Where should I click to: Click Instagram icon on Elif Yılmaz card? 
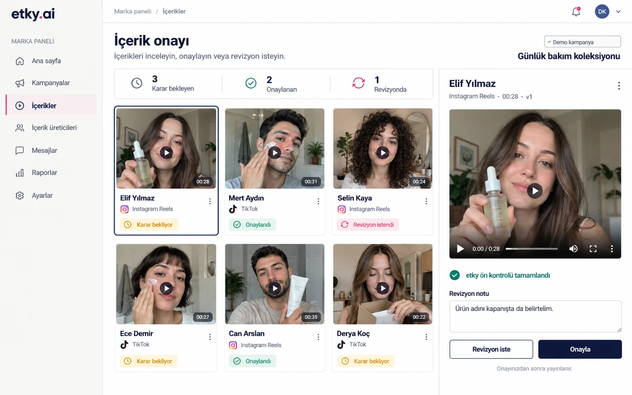point(125,209)
